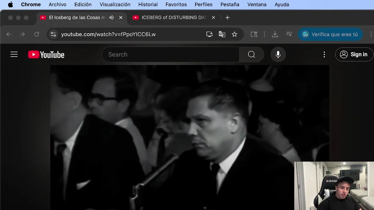374x210 pixels.
Task: Open the Perfiles menu
Action: coord(204,4)
